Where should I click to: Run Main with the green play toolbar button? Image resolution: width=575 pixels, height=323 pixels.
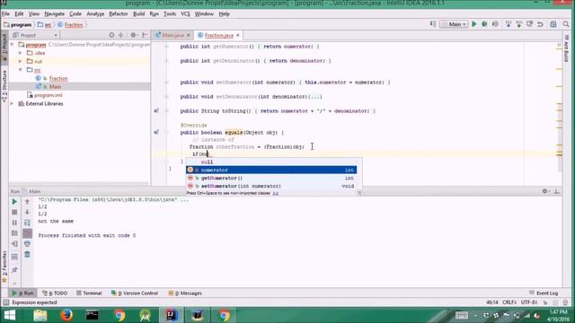473,24
